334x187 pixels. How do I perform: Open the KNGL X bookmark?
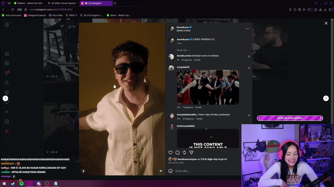pos(71,15)
